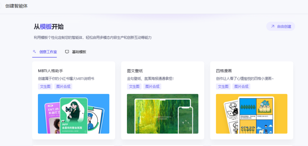Viewport: 308px width, 146px height.
Task: Click the 创建智能体 page header title
Action: (17, 6)
